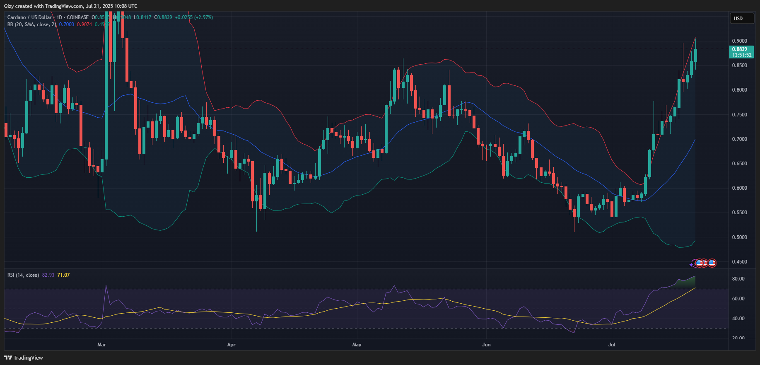The width and height of the screenshot is (760, 365).
Task: Click the Cardano / US Dollar symbol title
Action: click(29, 17)
